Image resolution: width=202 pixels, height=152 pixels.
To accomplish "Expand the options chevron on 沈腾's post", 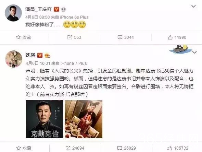I will [194, 52].
